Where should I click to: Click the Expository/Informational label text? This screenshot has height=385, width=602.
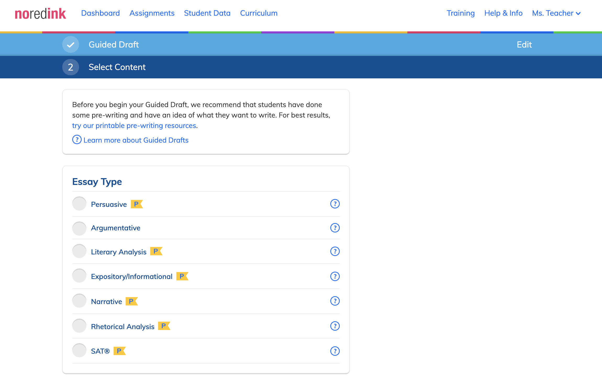pyautogui.click(x=132, y=277)
